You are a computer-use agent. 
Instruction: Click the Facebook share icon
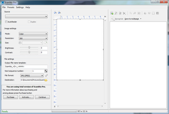pyautogui.click(x=157, y=13)
